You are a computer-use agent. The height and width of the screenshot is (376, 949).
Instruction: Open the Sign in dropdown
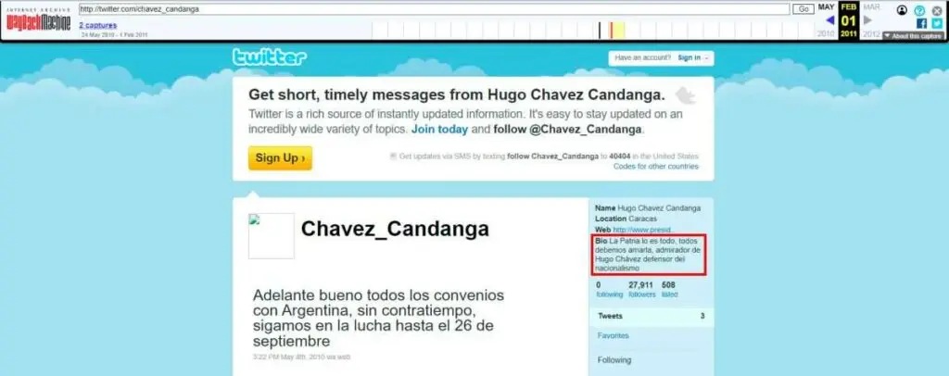[691, 57]
